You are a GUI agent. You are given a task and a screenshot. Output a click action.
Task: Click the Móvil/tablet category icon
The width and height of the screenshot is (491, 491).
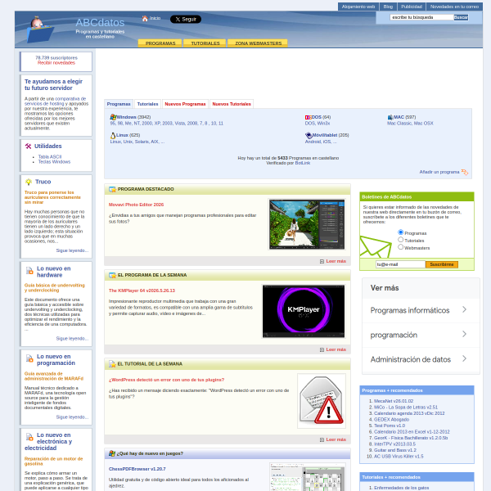click(x=309, y=135)
